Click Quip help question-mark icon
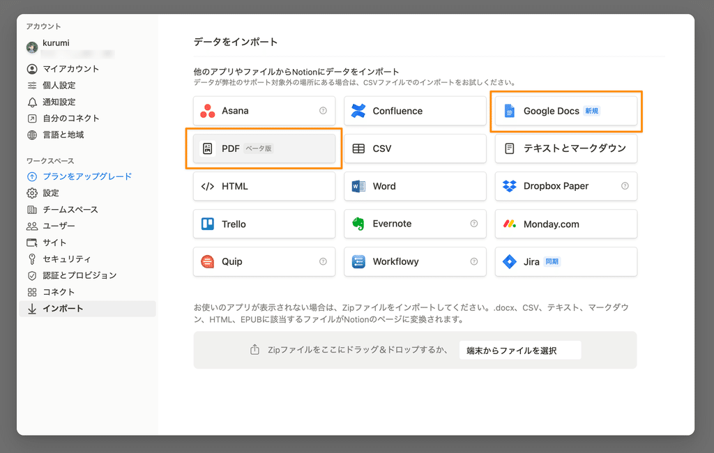The width and height of the screenshot is (714, 453). point(323,261)
